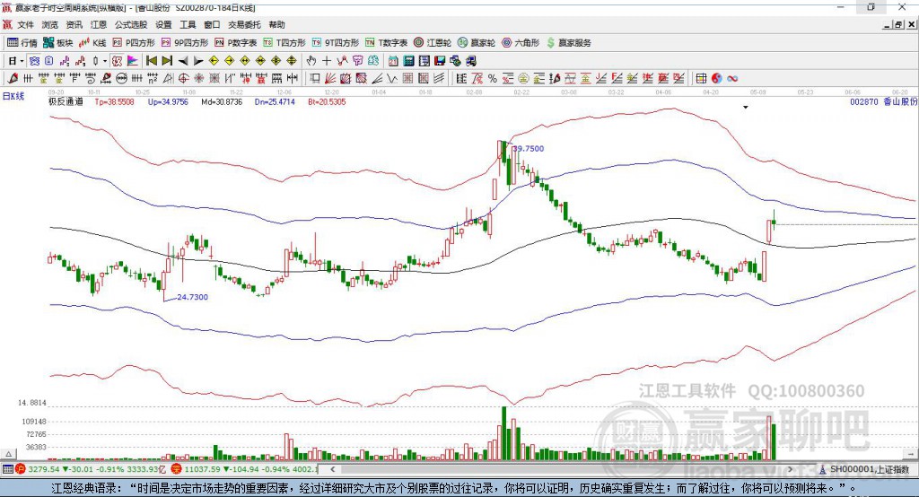Click the 11037.59 Shenzhen index ticker
The width and height of the screenshot is (919, 497).
(202, 469)
